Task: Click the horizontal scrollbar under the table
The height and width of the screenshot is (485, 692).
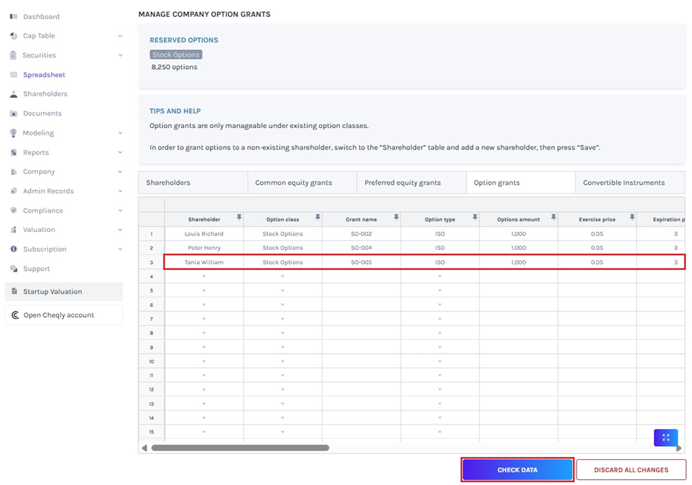Action: pos(240,447)
